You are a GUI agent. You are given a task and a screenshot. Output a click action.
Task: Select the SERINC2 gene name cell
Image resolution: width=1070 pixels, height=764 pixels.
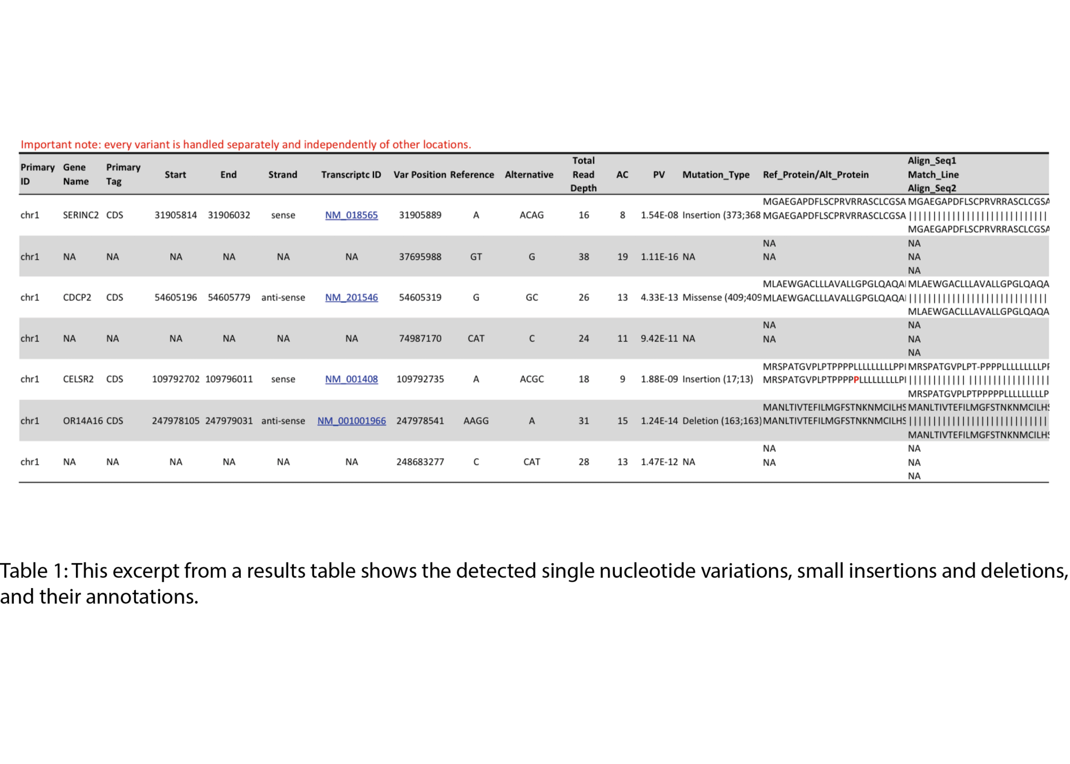[80, 215]
